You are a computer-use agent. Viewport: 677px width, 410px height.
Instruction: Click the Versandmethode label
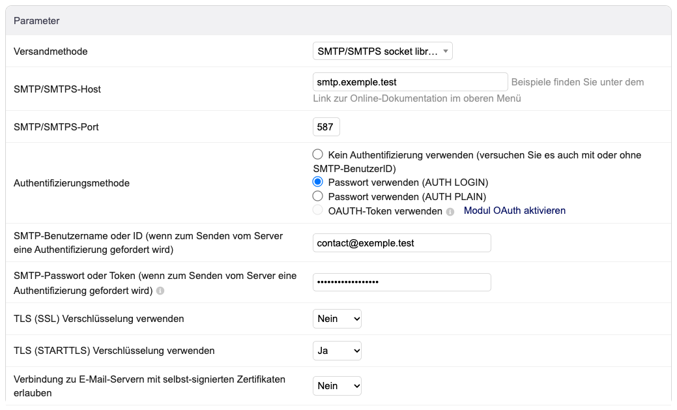click(x=51, y=51)
